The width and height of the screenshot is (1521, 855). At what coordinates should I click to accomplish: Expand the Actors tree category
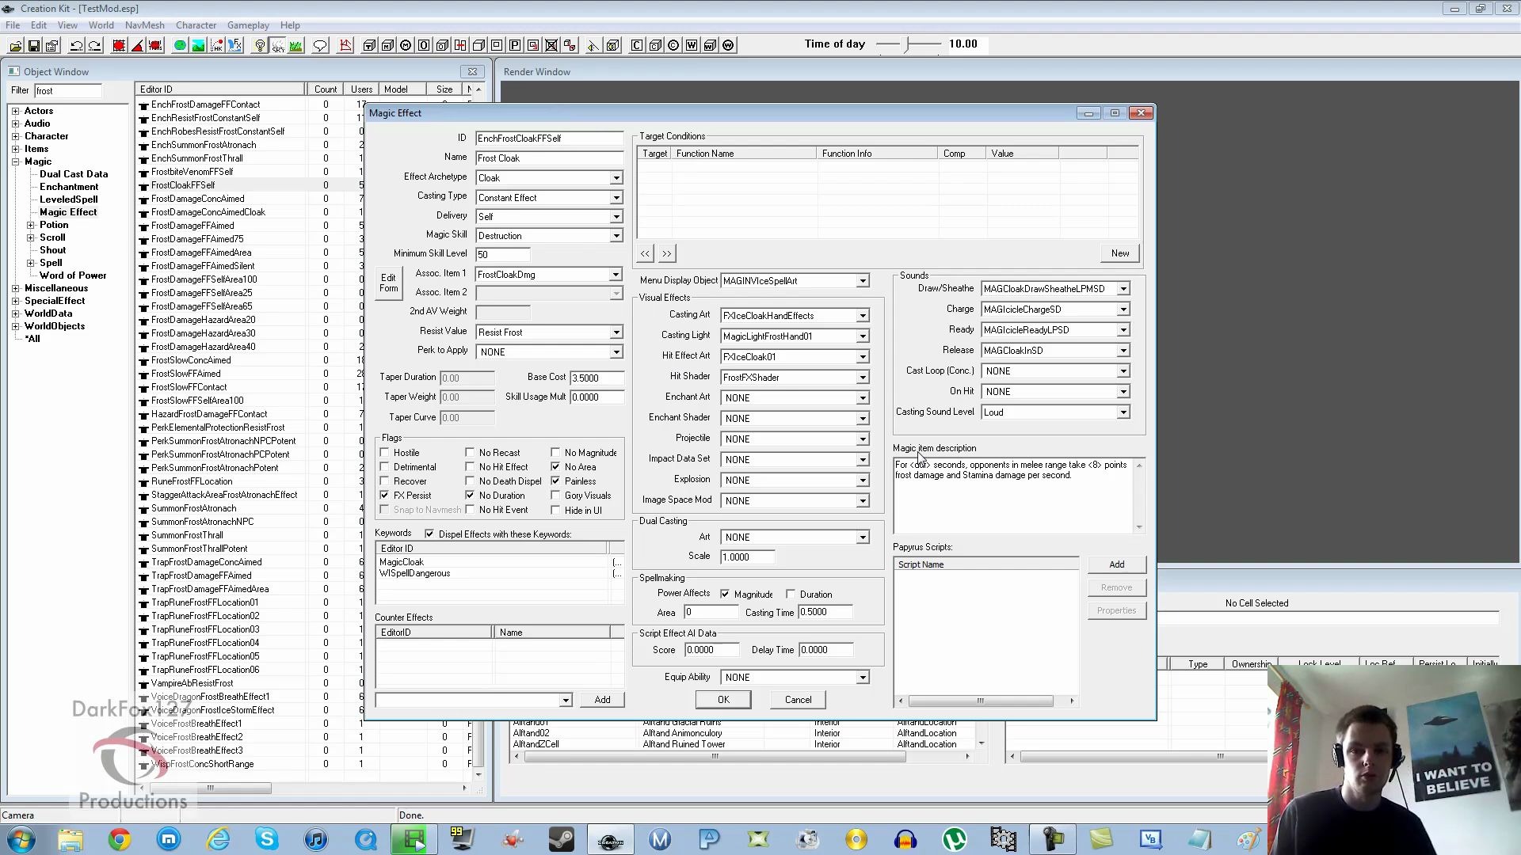[x=16, y=111]
